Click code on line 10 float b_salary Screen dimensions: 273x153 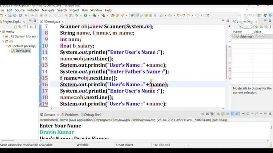pos(77,46)
